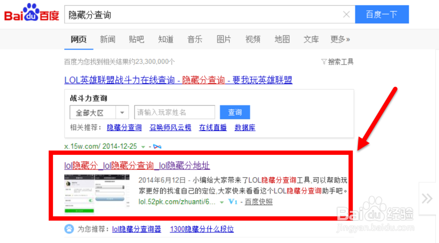Click the 战斗力查询 heading text
The image size is (439, 243).
point(89,98)
